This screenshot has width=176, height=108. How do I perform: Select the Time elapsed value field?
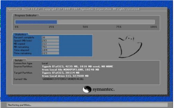50,50
